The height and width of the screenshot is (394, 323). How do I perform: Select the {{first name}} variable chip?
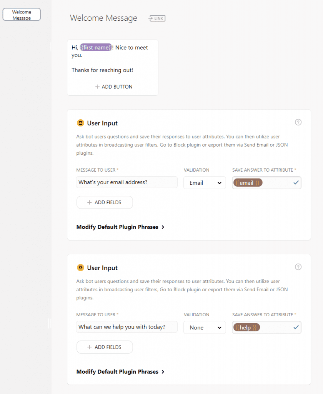pyautogui.click(x=96, y=47)
